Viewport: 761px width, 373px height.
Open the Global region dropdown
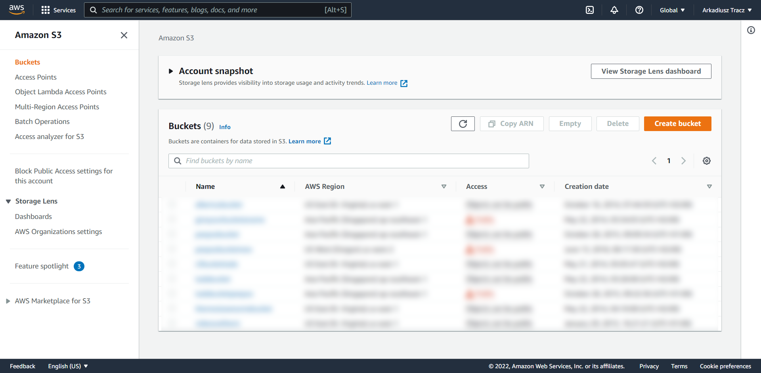point(672,10)
